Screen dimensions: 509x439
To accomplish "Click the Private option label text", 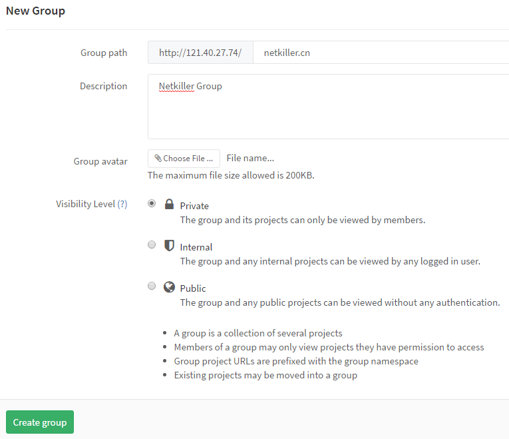I will point(194,206).
